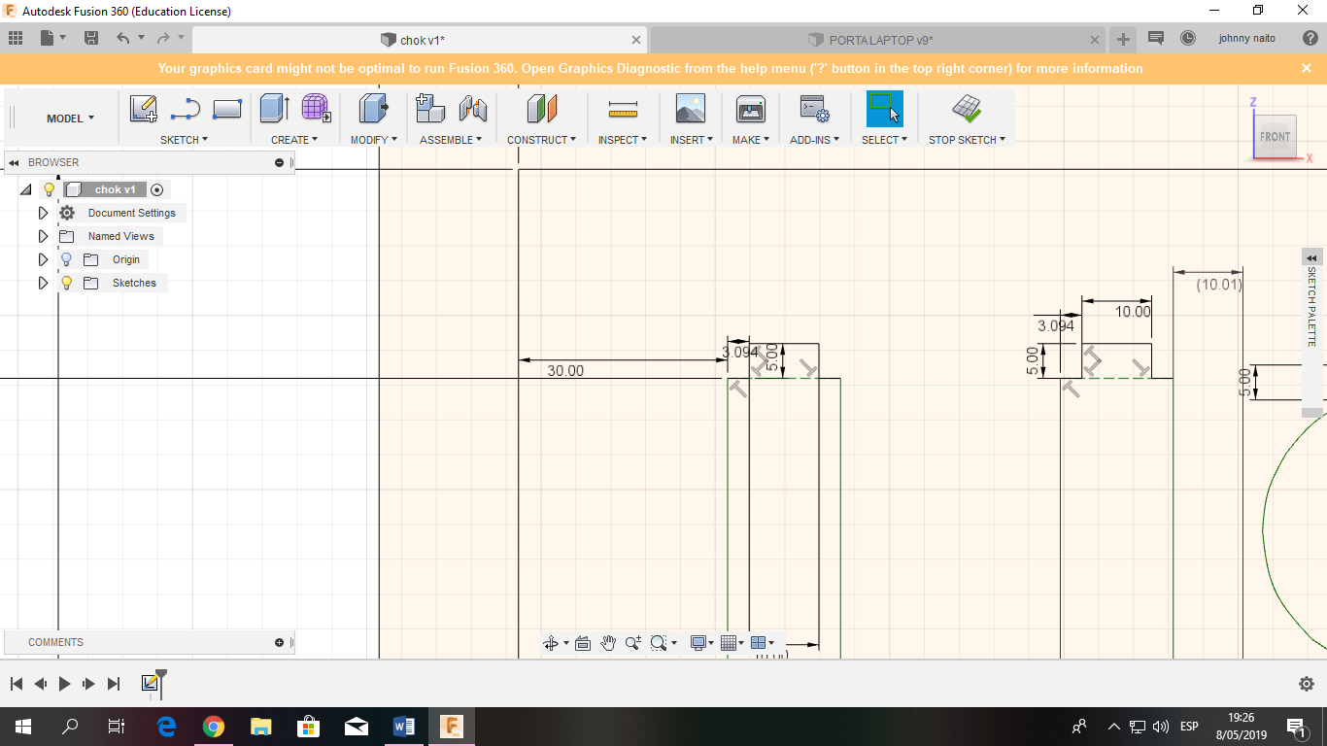Screen dimensions: 1327x746
Task: Select the Create Sketch tool
Action: coord(144,109)
